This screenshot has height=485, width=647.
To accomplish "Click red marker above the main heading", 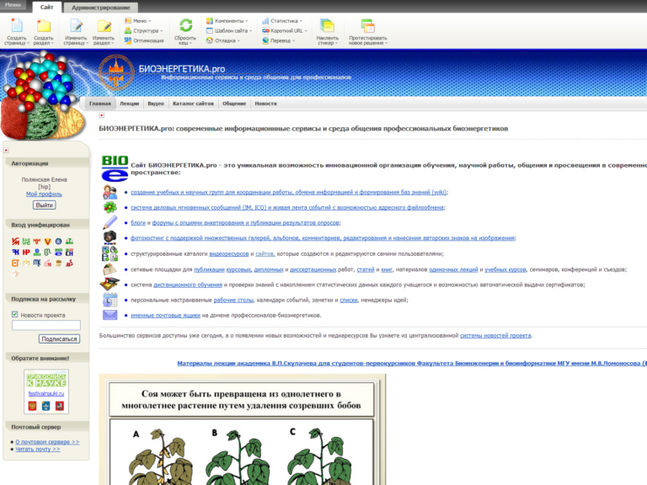I will pyautogui.click(x=101, y=115).
